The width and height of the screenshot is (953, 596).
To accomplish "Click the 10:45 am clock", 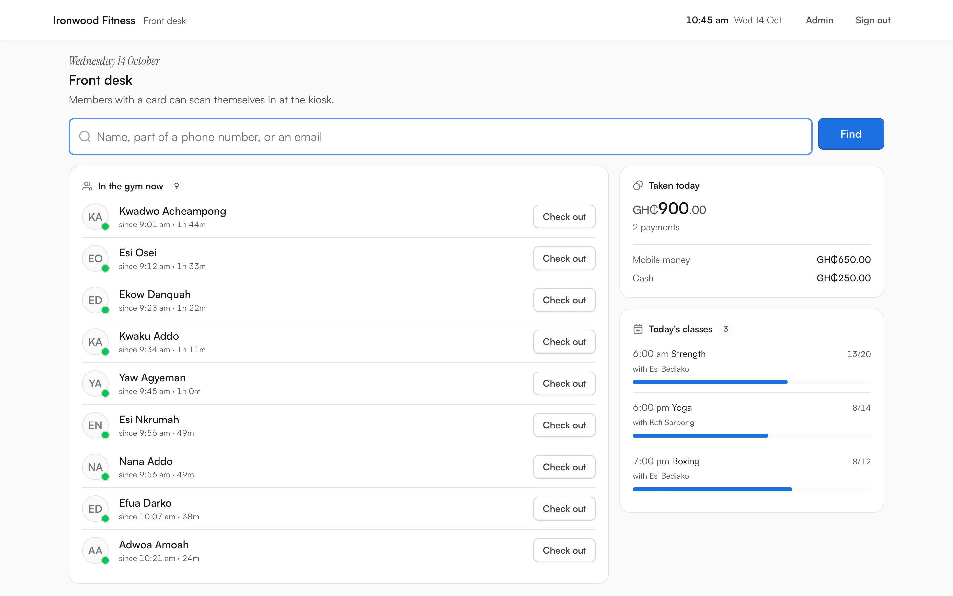I will [707, 20].
